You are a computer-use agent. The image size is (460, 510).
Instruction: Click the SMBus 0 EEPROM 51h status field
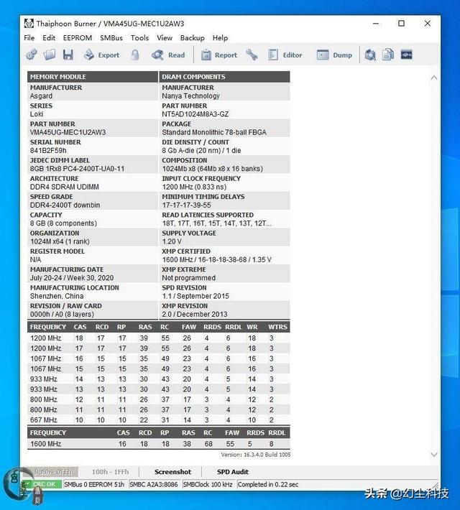point(94,484)
